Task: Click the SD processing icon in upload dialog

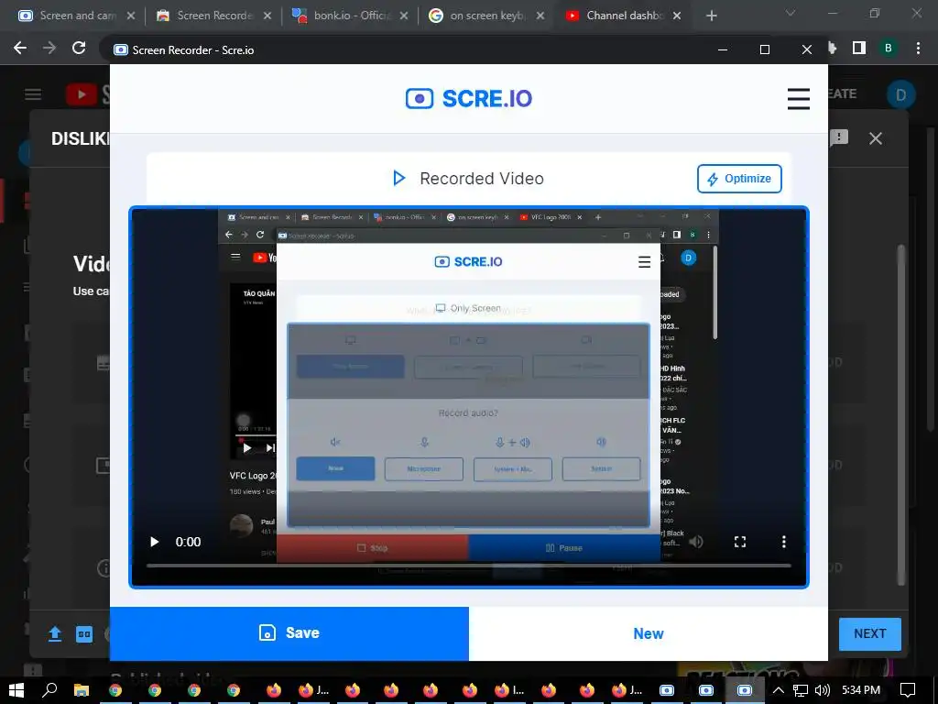Action: pos(84,634)
